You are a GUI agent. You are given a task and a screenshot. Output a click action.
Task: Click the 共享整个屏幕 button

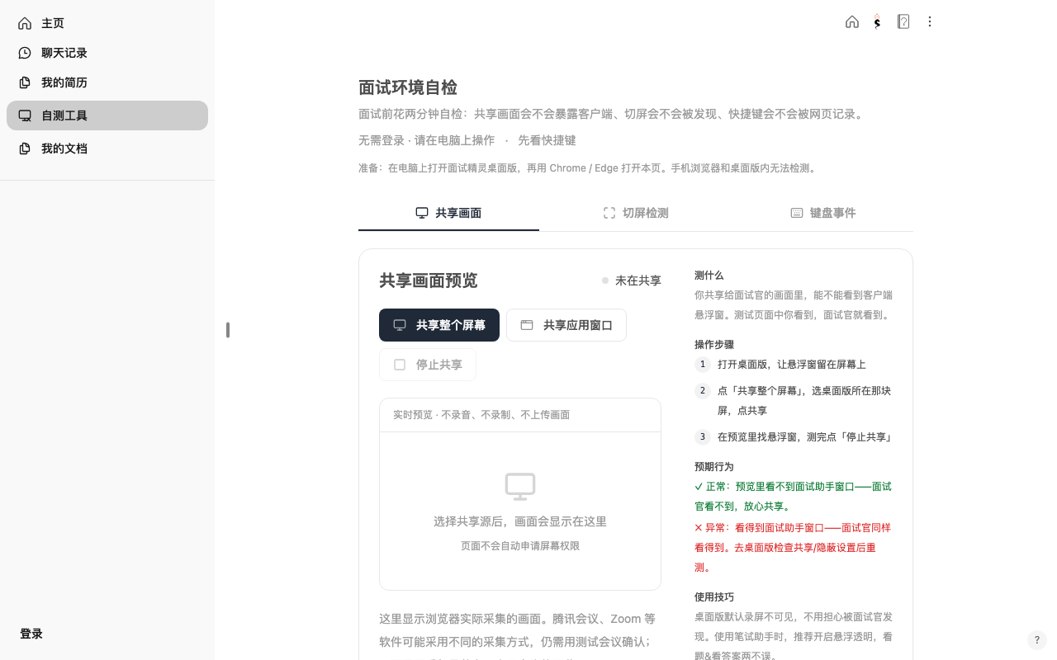pos(439,325)
